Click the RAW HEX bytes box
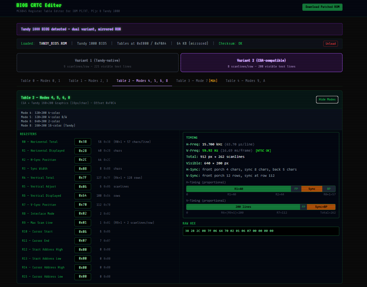 click(x=261, y=231)
